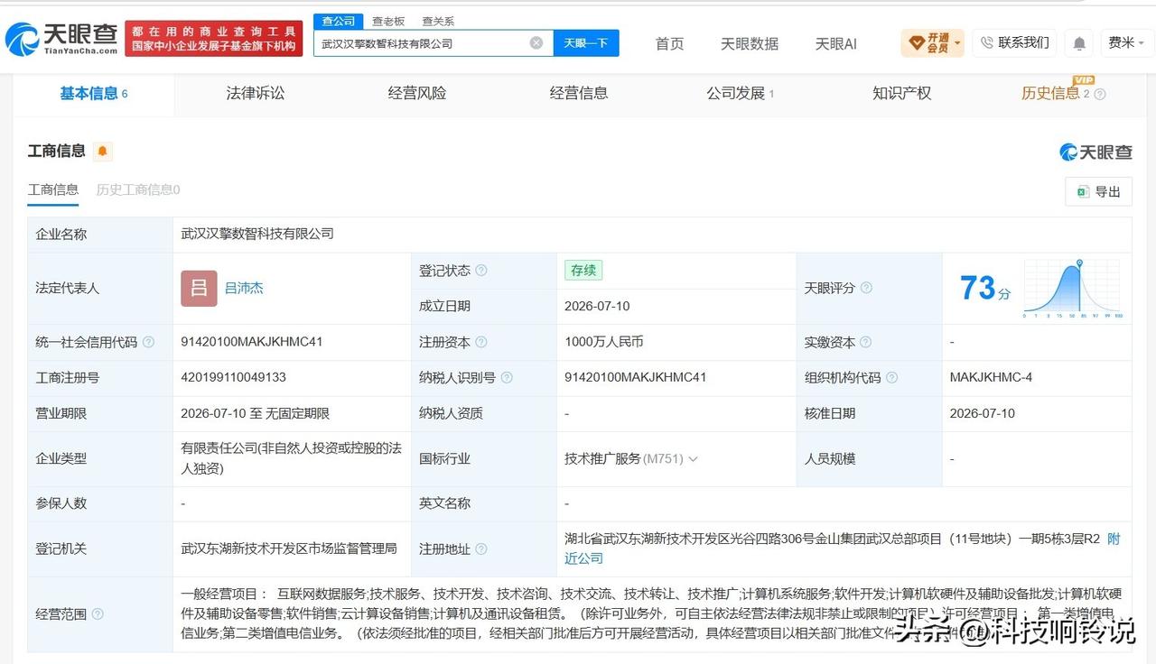Open the 经营风险 tab
Image resolution: width=1156 pixels, height=664 pixels.
[x=417, y=93]
